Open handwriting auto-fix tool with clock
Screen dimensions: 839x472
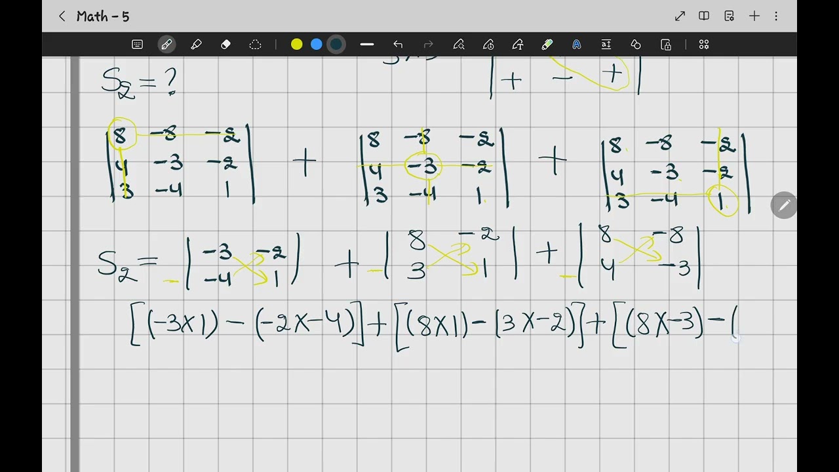click(x=488, y=45)
